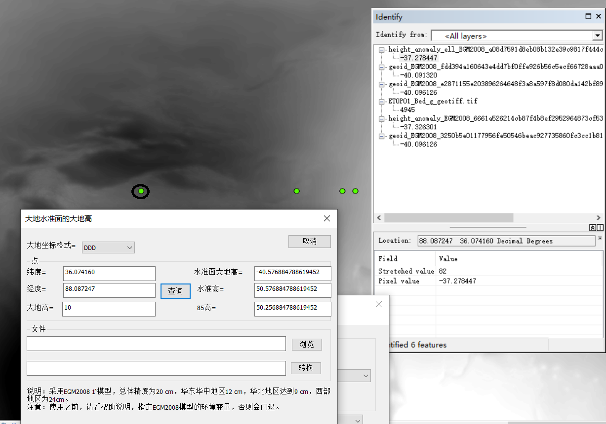Click the location units small arrow icon

(x=600, y=238)
